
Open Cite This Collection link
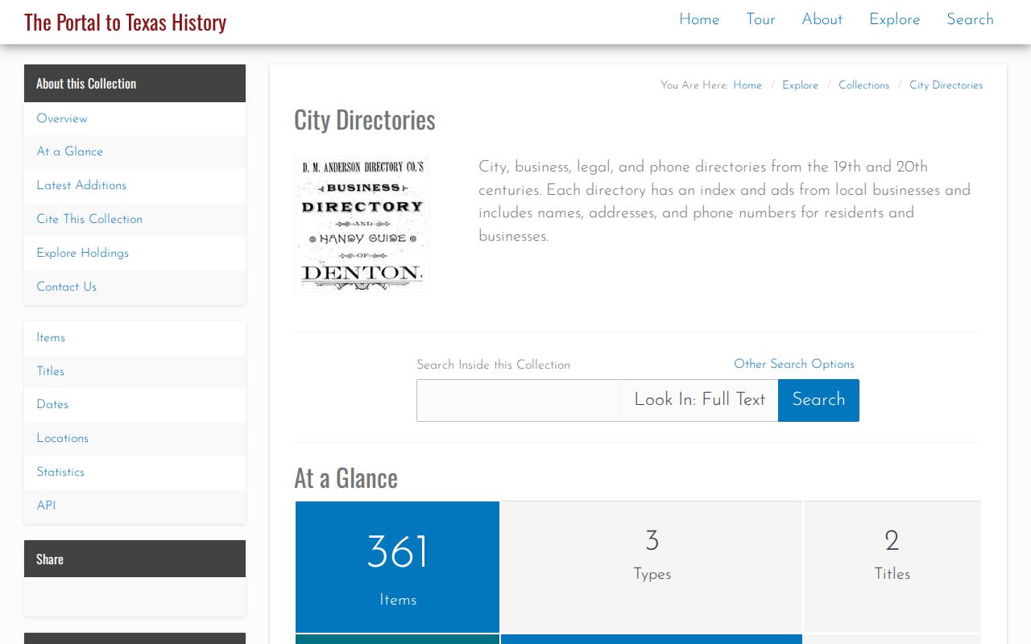click(x=135, y=219)
